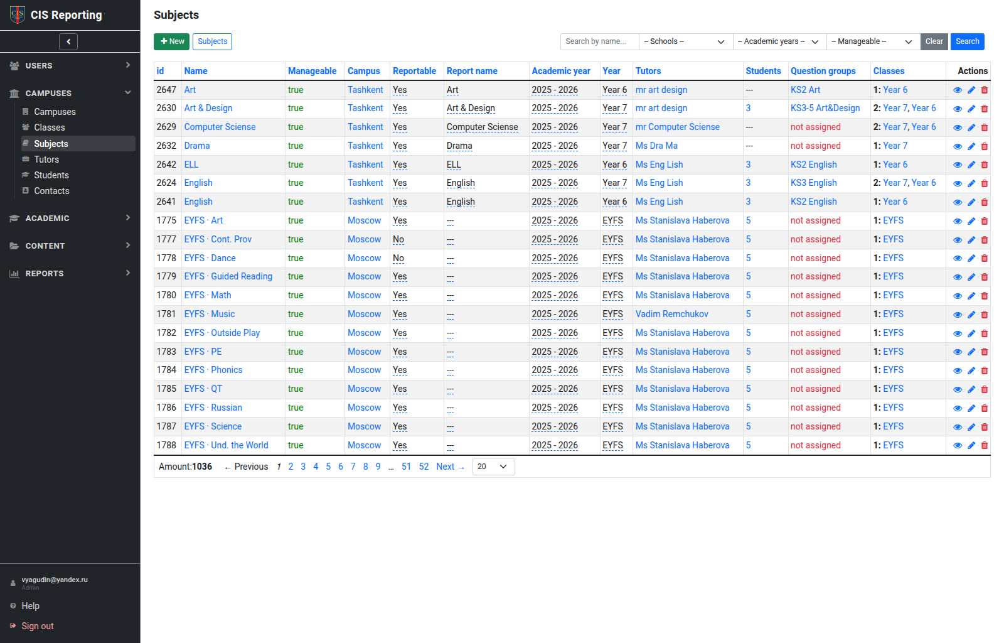
Task: Collapse the Campuses sidebar section
Action: click(x=70, y=93)
